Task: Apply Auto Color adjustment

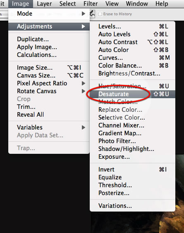Action: [x=132, y=50]
